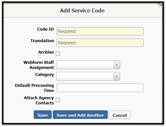
Task: Focus the Translation required field
Action: click(100, 43)
